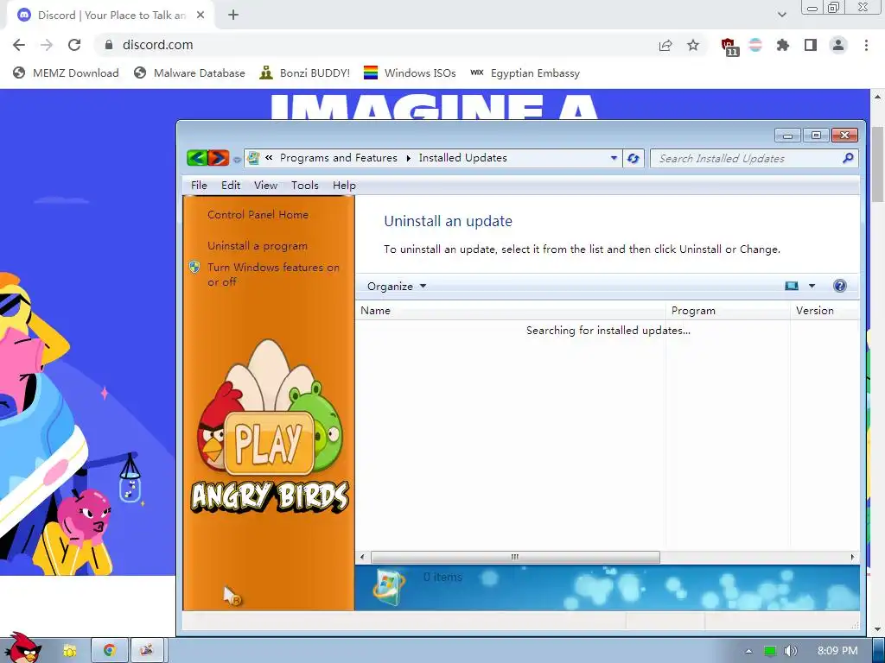Open Chrome three-dot menu

(866, 45)
